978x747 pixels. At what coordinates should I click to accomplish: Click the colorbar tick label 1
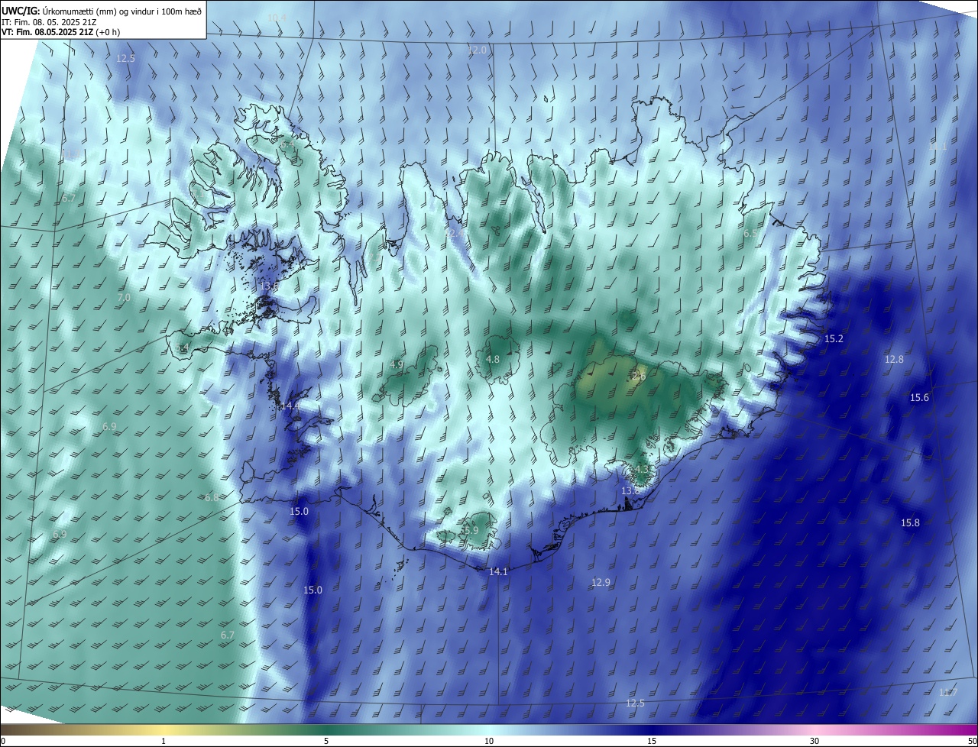tap(164, 742)
